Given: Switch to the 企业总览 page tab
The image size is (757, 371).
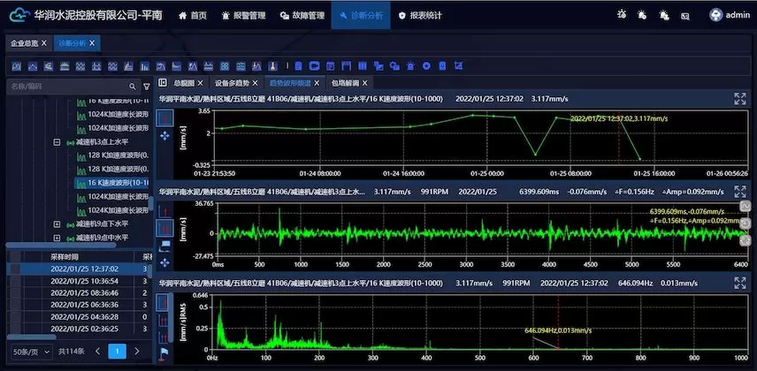Looking at the screenshot, I should 24,43.
